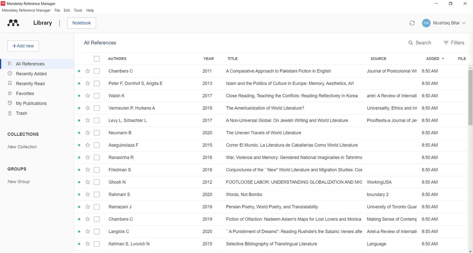Favorite the Chambers C 2011 reference star
This screenshot has height=253, width=473.
(x=88, y=71)
